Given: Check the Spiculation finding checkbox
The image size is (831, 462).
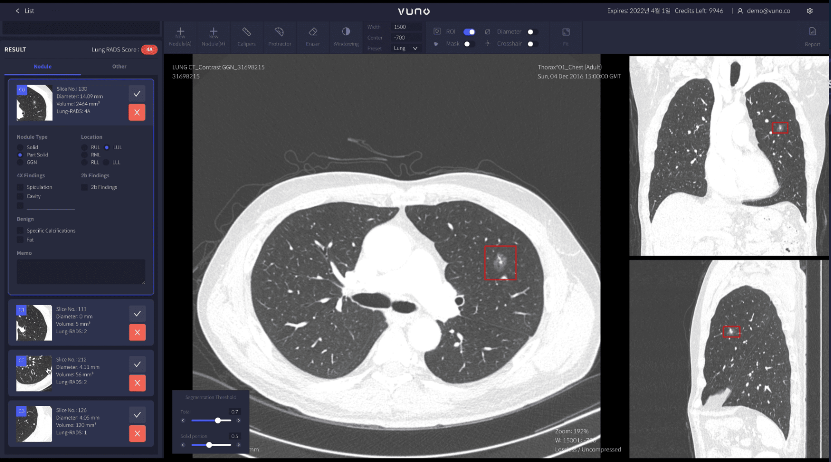Looking at the screenshot, I should pos(20,187).
